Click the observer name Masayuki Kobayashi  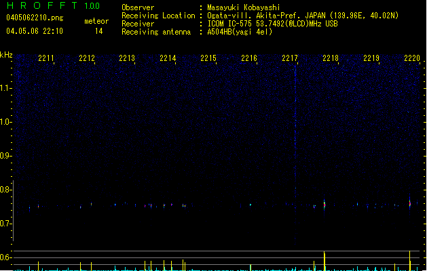click(x=244, y=7)
